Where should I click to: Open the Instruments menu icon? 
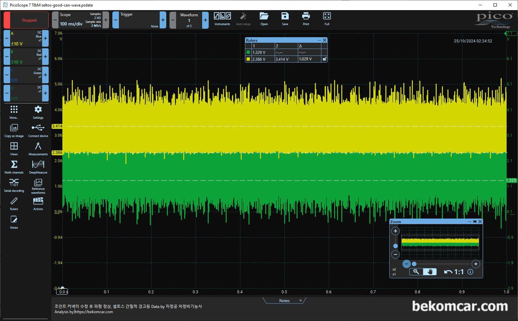click(222, 19)
